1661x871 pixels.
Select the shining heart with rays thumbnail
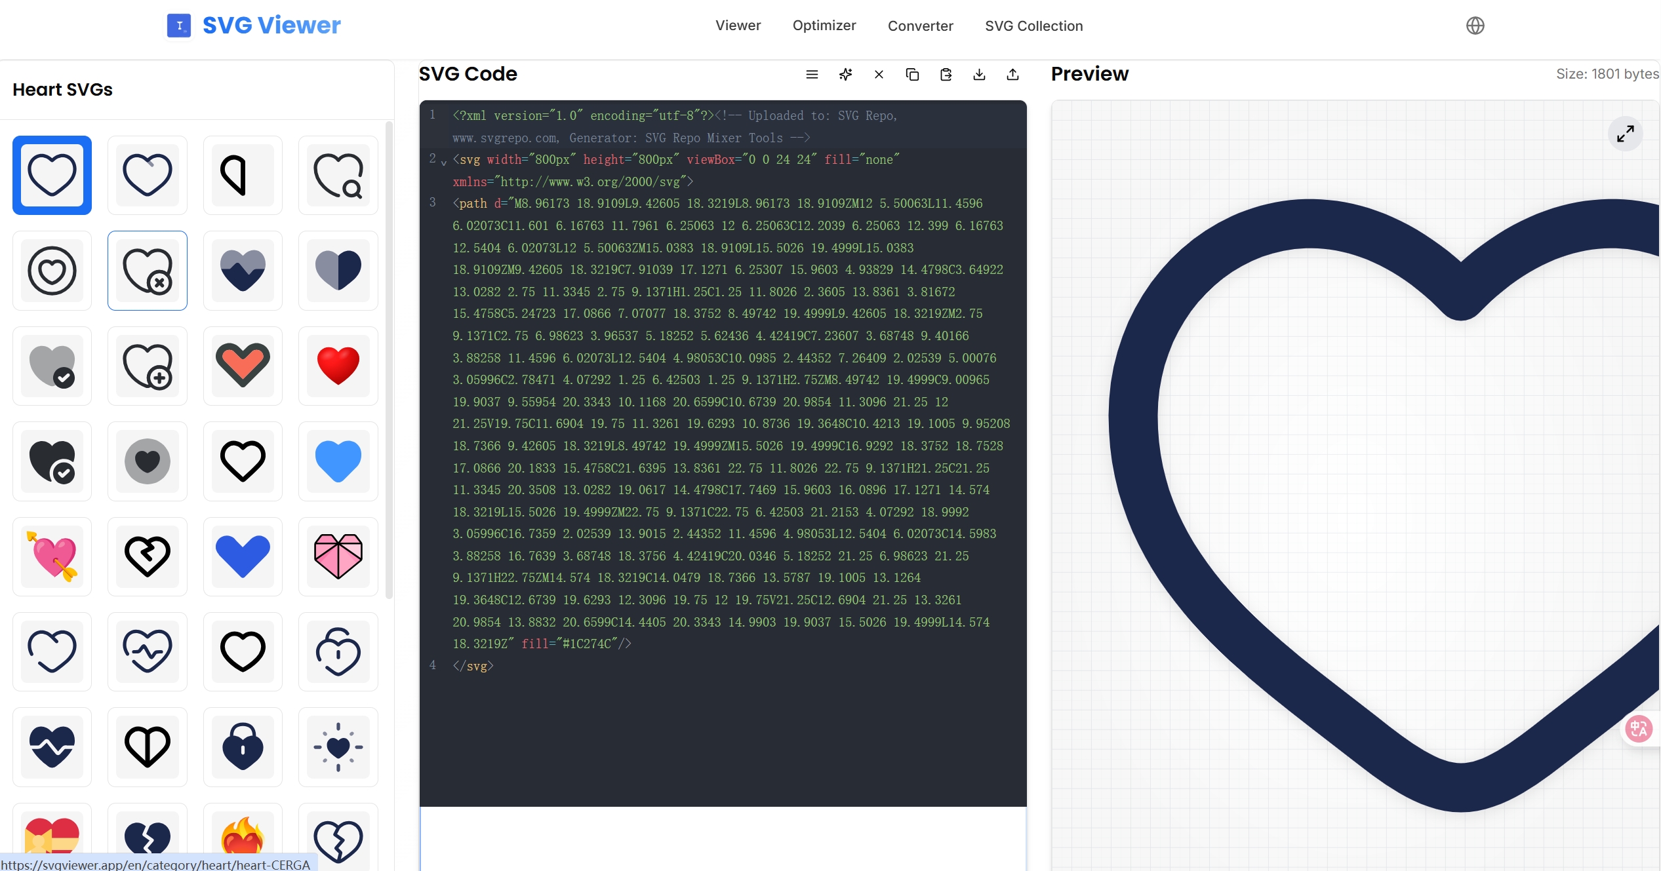pyautogui.click(x=338, y=747)
